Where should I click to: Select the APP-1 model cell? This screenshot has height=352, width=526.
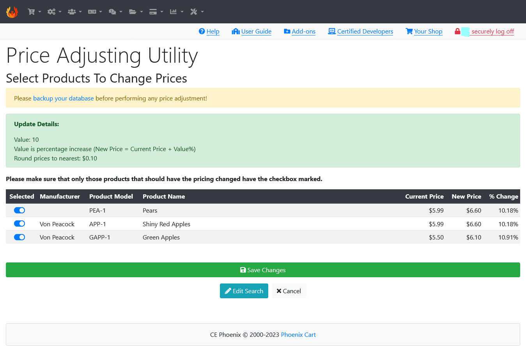[97, 224]
